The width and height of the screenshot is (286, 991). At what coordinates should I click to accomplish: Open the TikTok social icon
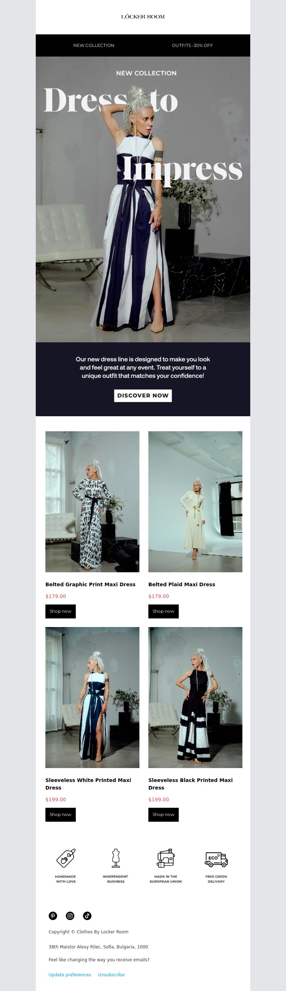click(87, 915)
